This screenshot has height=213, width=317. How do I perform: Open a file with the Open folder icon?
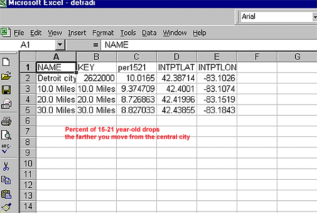(6, 76)
